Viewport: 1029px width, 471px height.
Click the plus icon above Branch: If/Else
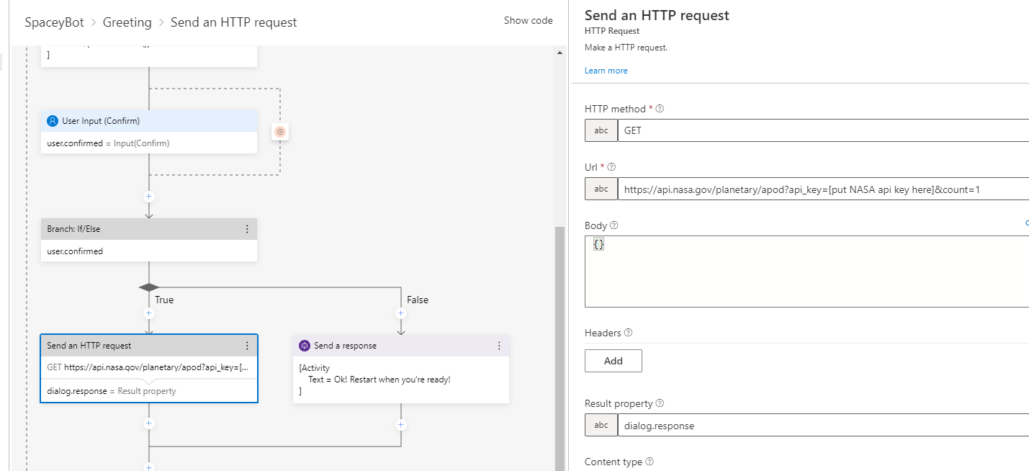[149, 196]
